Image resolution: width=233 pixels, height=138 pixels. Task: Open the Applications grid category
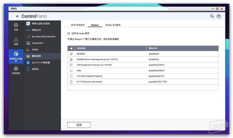[x=16, y=70]
